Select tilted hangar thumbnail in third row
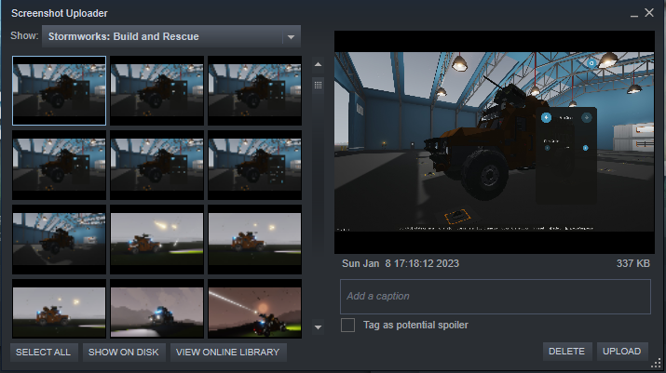Image resolution: width=666 pixels, height=373 pixels. tap(59, 239)
